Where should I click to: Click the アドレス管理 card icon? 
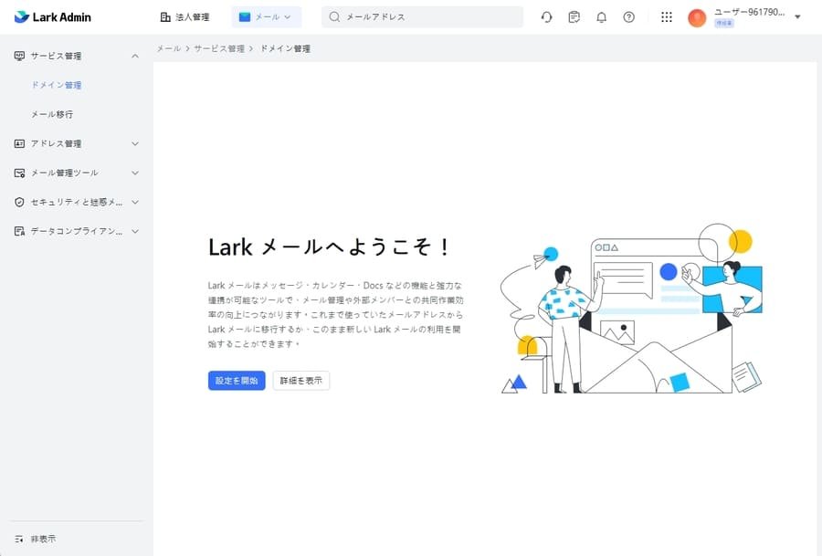[x=18, y=143]
